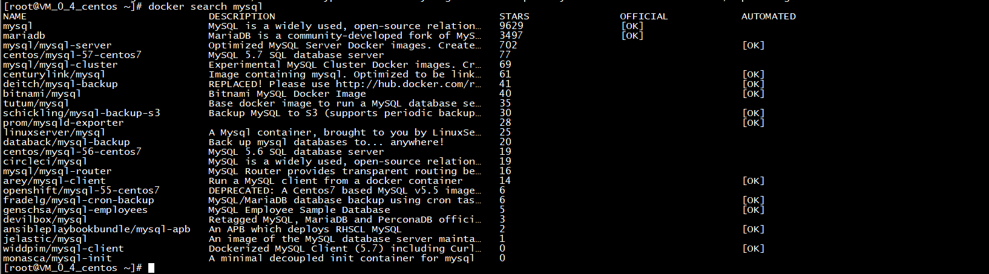Viewport: 989px width, 274px height.
Task: Select the prom/mysqld-exporter entry
Action: [x=64, y=123]
